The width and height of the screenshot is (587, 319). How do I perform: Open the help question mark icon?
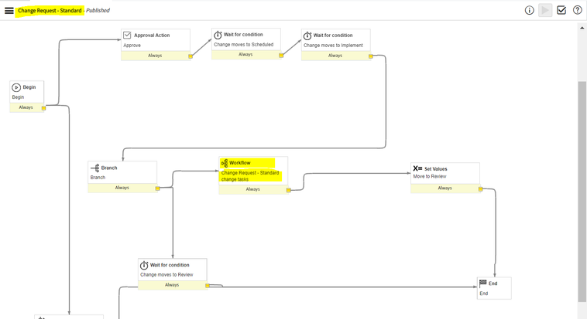coord(577,10)
